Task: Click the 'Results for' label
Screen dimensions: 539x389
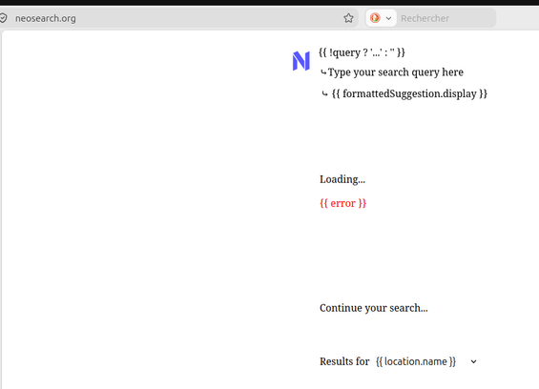Action: 344,361
